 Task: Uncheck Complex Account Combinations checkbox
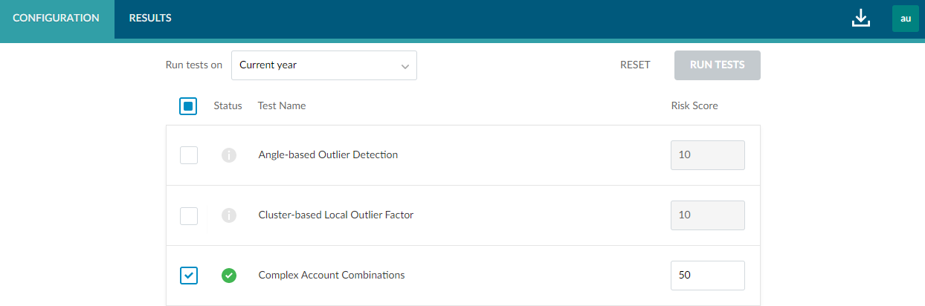[x=189, y=276]
